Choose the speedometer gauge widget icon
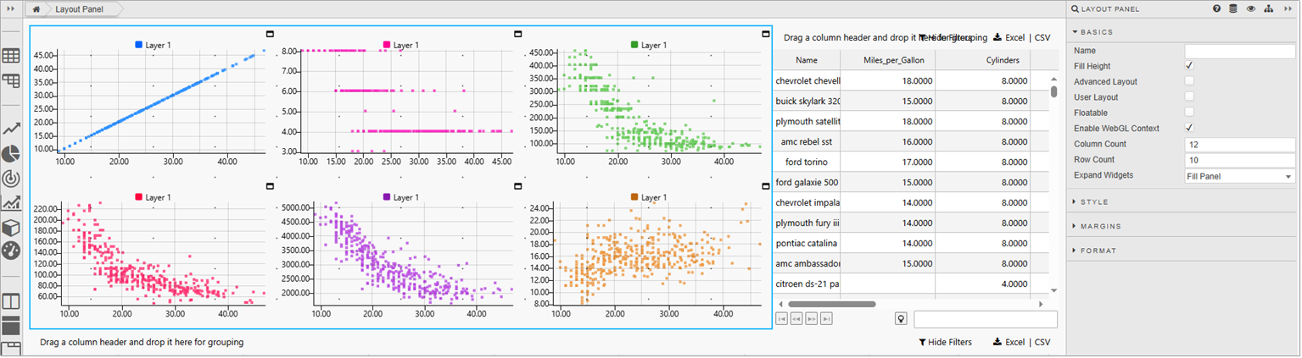Screen dimensions: 1302x358 tap(11, 251)
